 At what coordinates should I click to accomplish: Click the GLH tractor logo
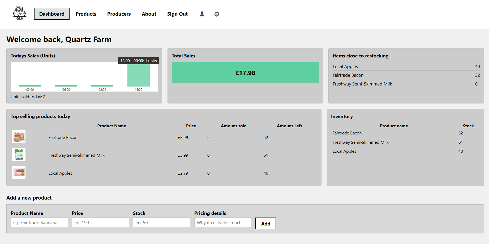[x=20, y=13]
